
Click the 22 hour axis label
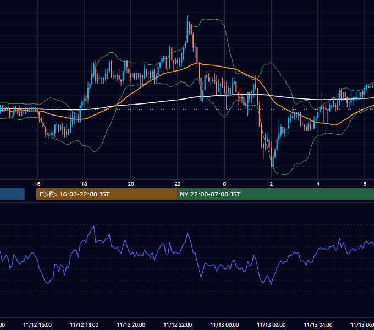click(178, 184)
